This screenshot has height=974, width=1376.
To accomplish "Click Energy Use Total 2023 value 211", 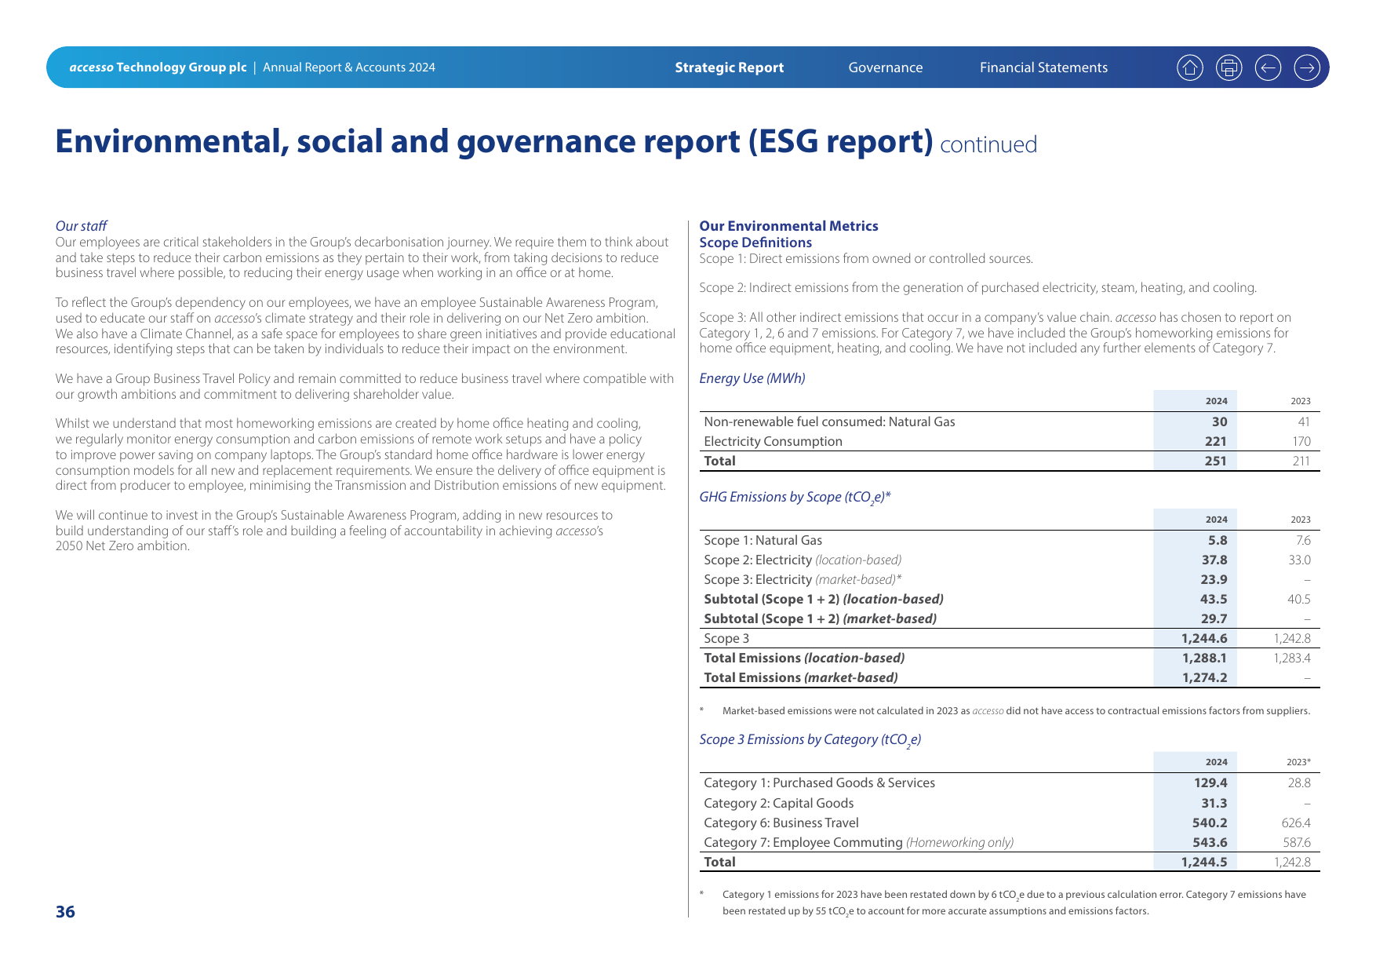I will coord(1301,461).
